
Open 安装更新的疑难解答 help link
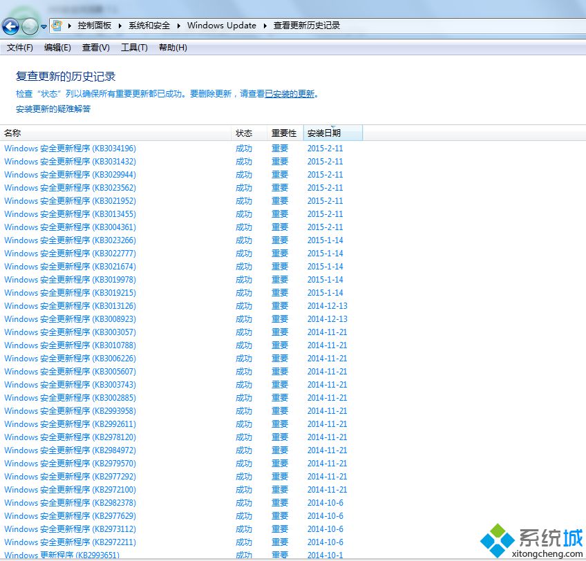[53, 108]
